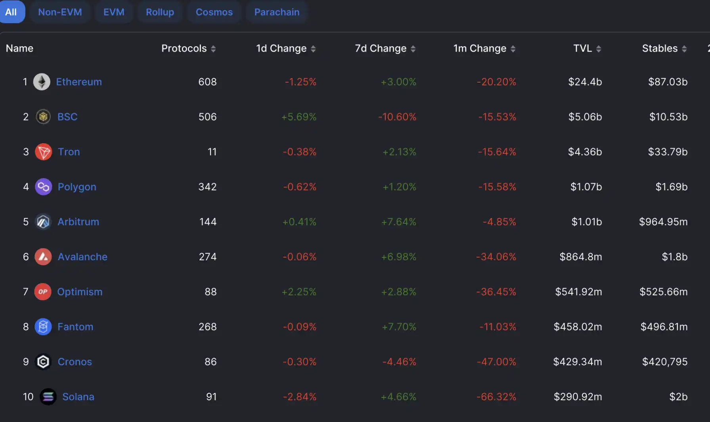Click the Avalanche chain logo icon
Image resolution: width=710 pixels, height=422 pixels.
click(43, 257)
